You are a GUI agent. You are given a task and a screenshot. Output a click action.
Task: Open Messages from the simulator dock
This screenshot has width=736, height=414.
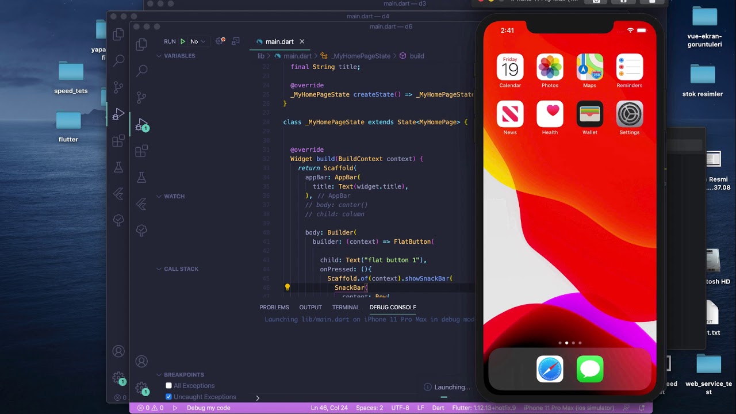[590, 369]
